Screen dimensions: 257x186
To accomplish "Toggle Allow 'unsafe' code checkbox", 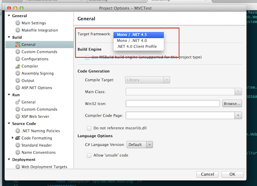I will pos(89,155).
